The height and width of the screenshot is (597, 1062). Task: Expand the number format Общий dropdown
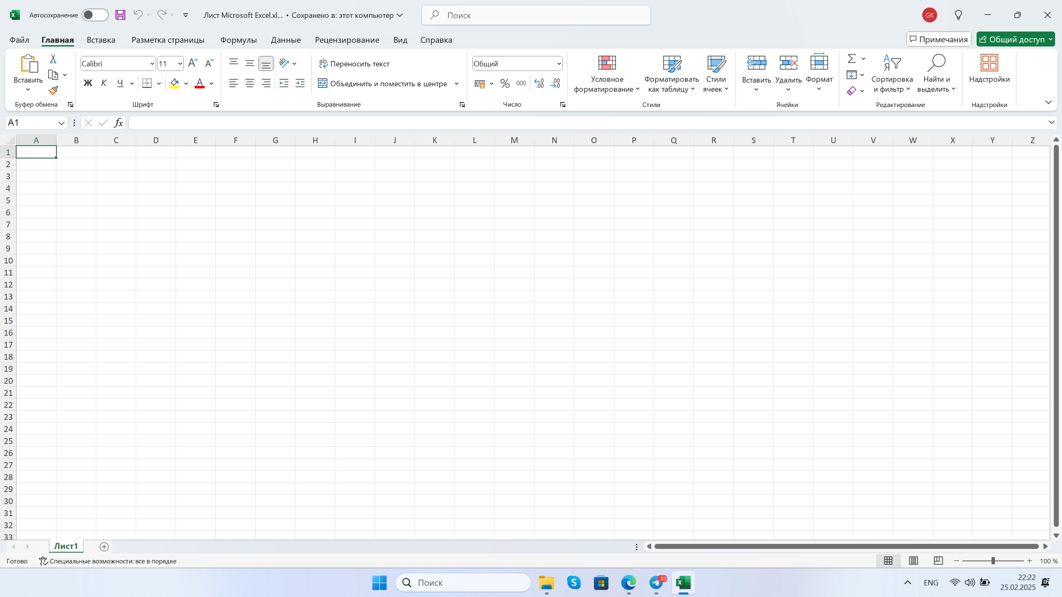pyautogui.click(x=559, y=63)
